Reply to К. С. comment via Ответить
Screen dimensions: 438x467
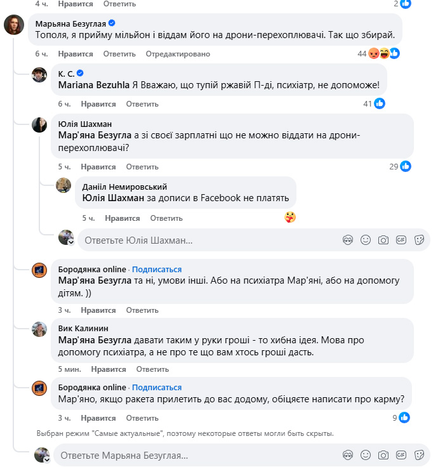click(x=142, y=103)
